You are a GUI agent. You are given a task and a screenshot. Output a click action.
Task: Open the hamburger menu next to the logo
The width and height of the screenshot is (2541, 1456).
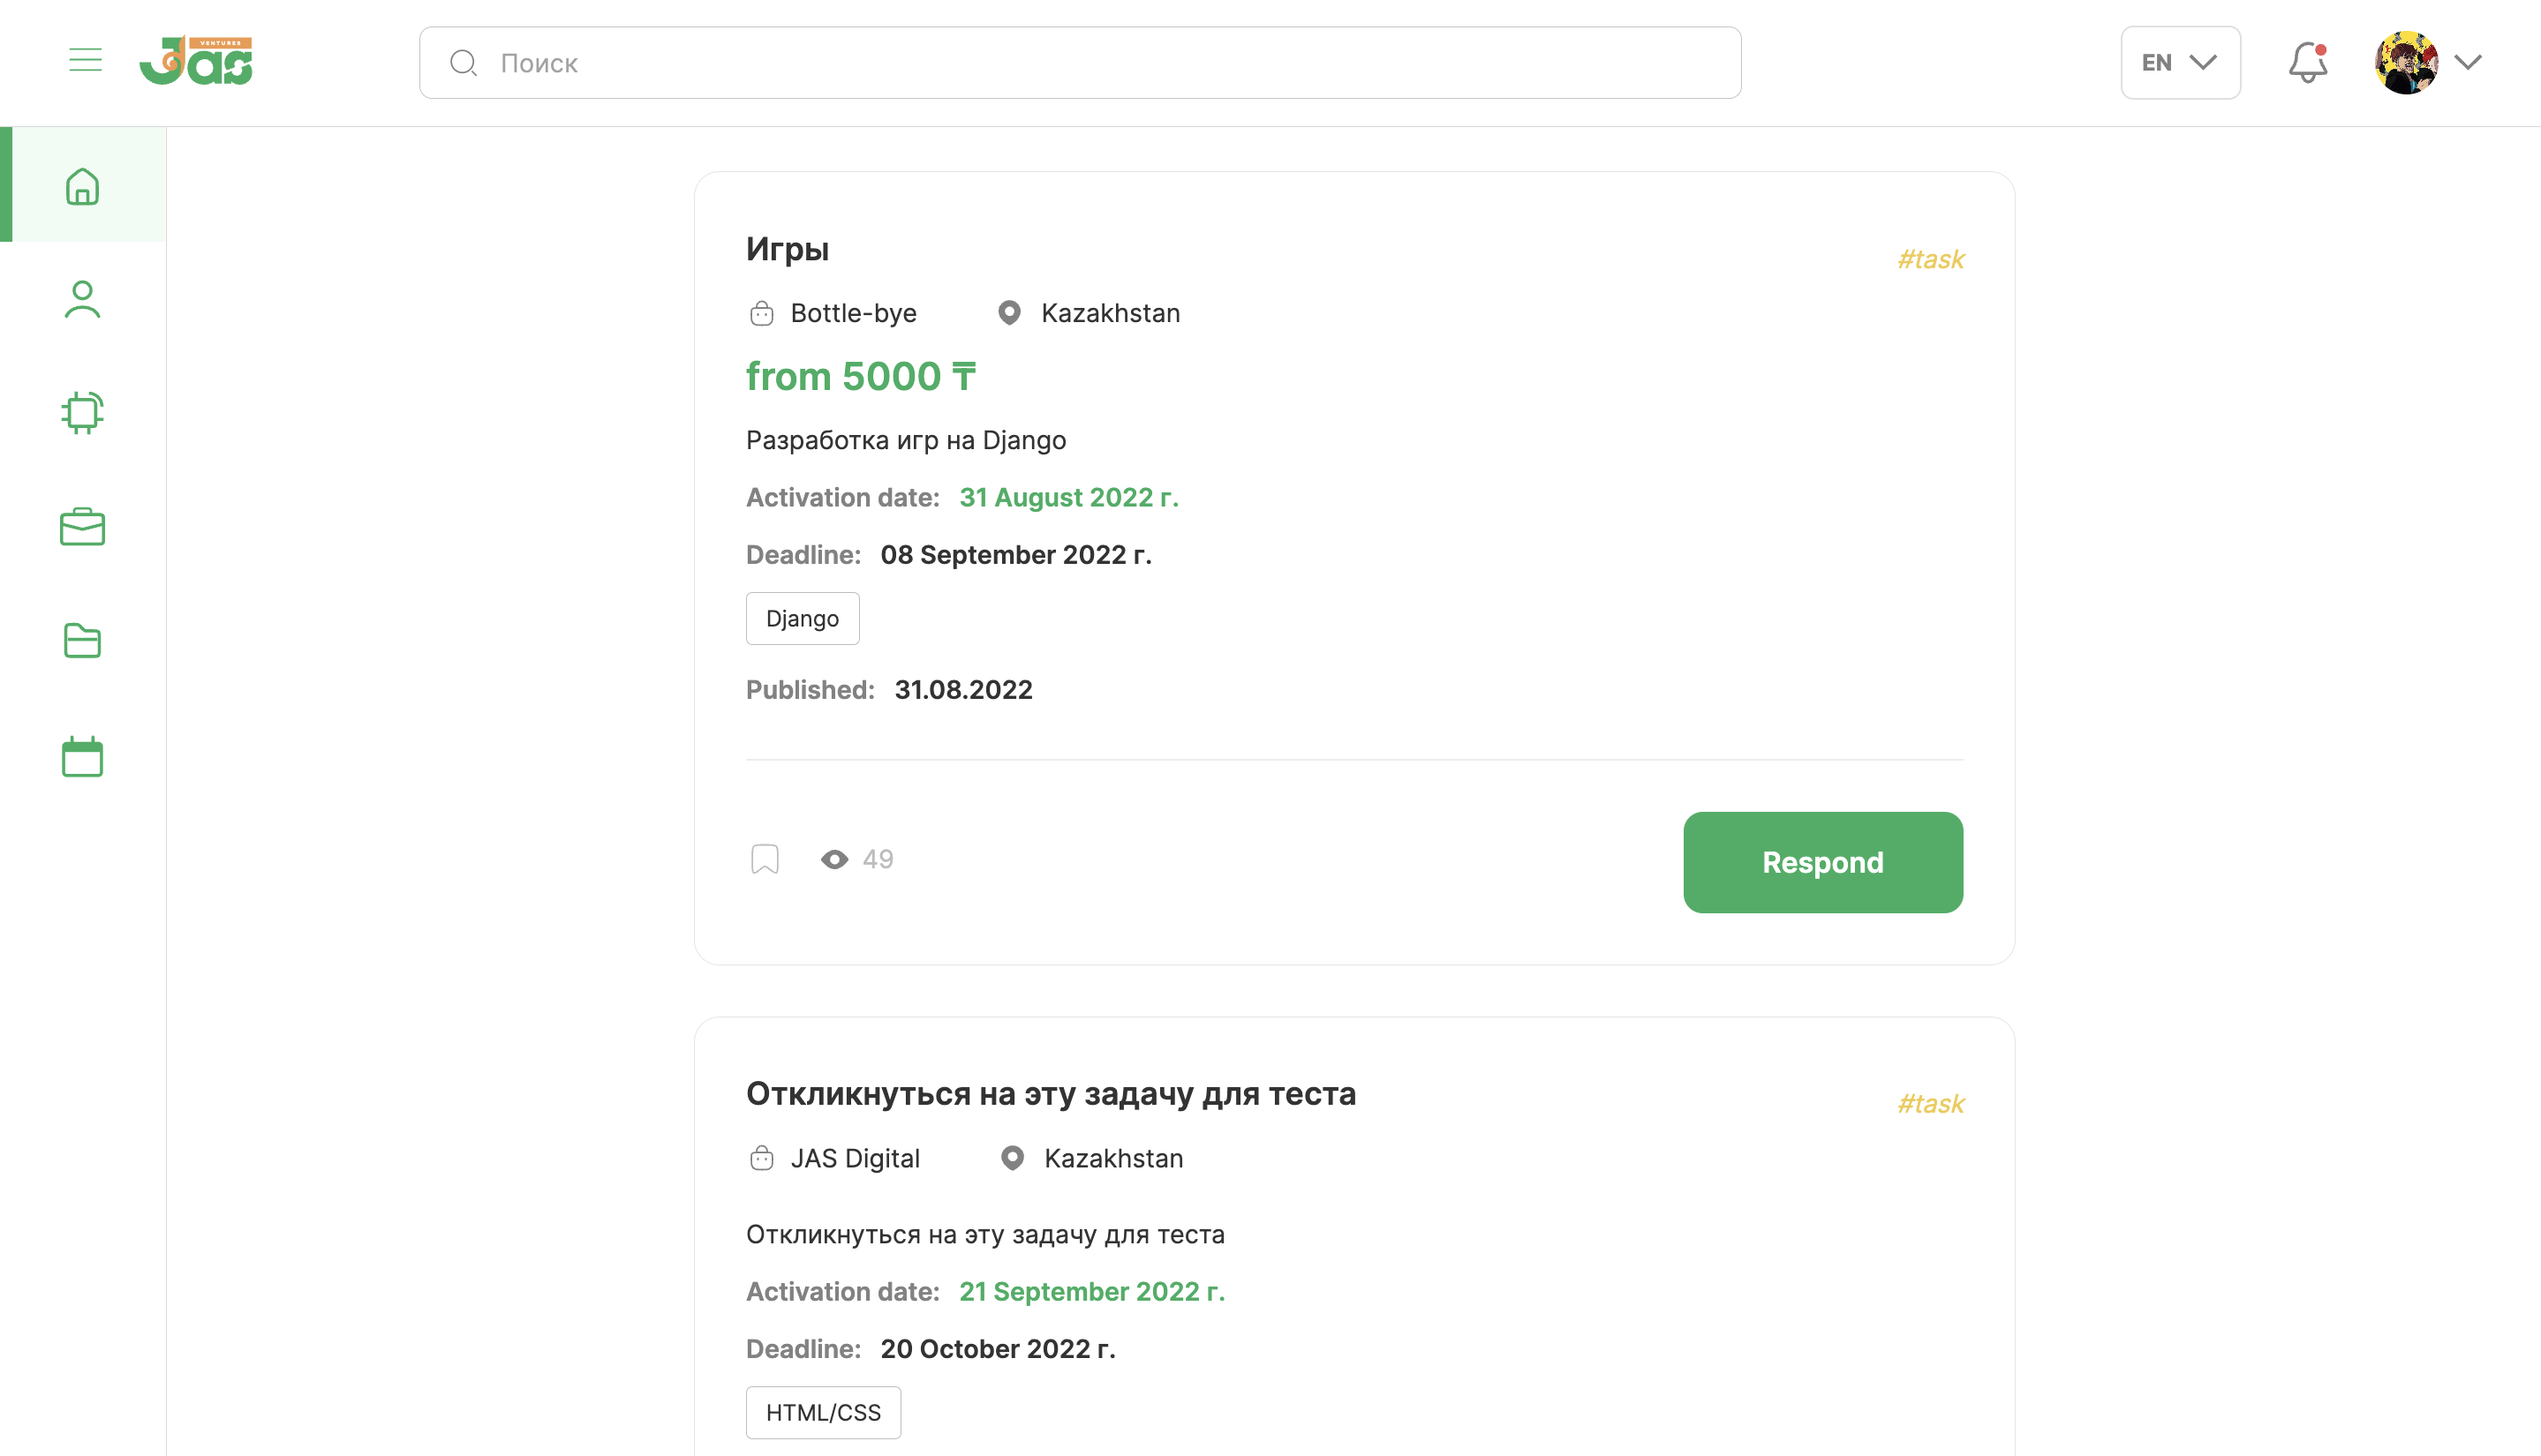pyautogui.click(x=85, y=59)
